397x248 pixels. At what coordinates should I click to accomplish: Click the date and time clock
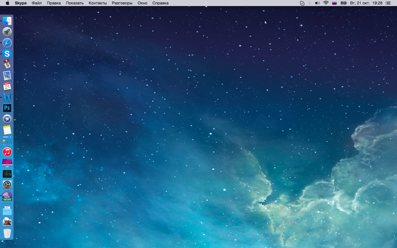click(x=366, y=3)
